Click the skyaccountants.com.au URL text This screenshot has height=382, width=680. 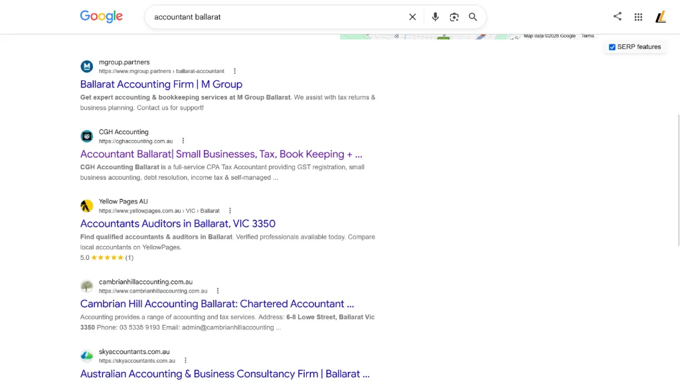[137, 361]
